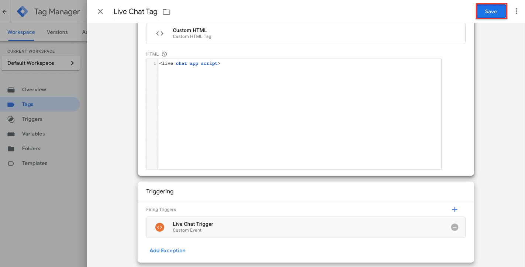Go back using the left arrow
This screenshot has height=267, width=525.
(x=4, y=12)
